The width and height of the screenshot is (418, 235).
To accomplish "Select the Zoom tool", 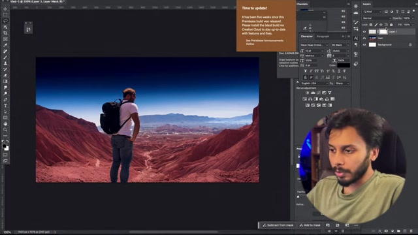I will pyautogui.click(x=5, y=130).
